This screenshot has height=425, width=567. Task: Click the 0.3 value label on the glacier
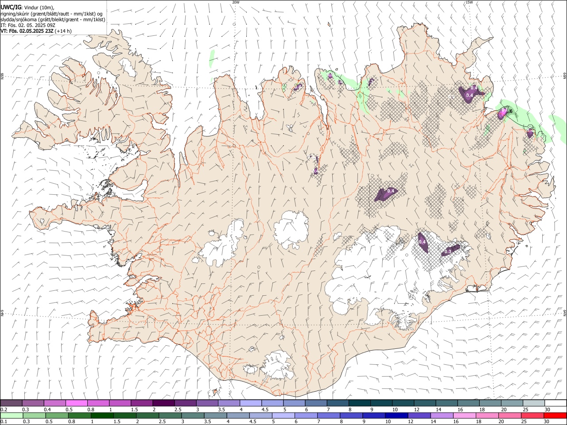(x=447, y=251)
